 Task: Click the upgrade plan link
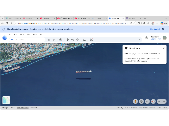click(x=156, y=39)
